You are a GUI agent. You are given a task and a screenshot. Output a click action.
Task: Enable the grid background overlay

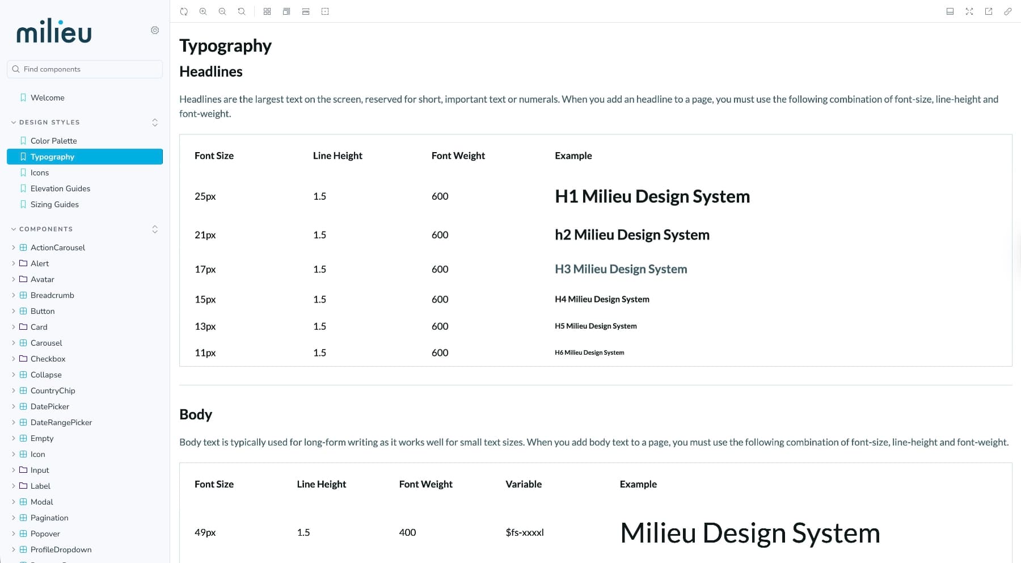coord(267,11)
